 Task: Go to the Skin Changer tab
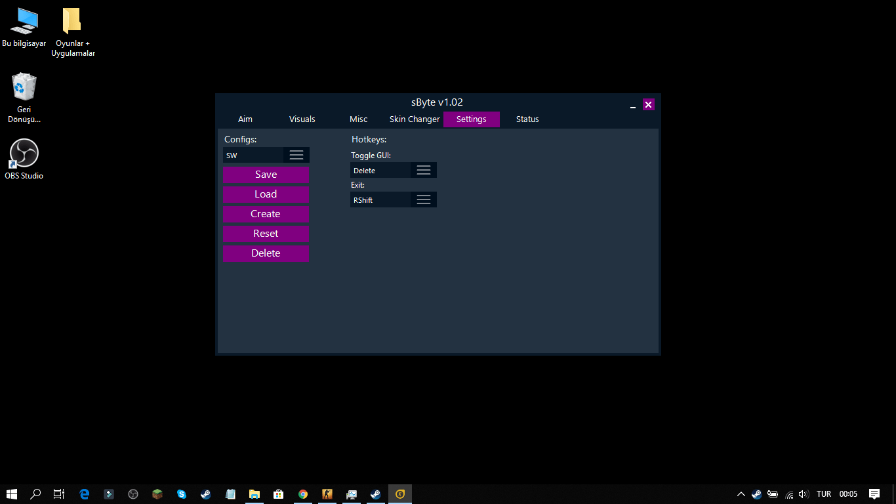tap(415, 119)
